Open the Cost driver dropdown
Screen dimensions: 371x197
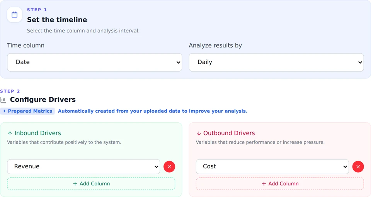tap(272, 167)
